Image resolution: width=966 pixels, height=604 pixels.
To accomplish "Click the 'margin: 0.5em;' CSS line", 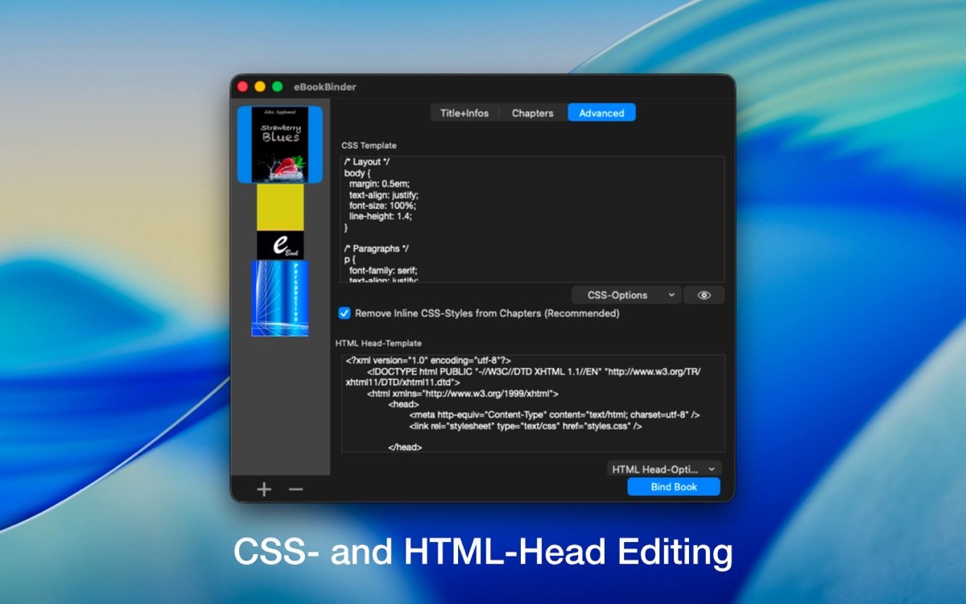I will tap(379, 184).
